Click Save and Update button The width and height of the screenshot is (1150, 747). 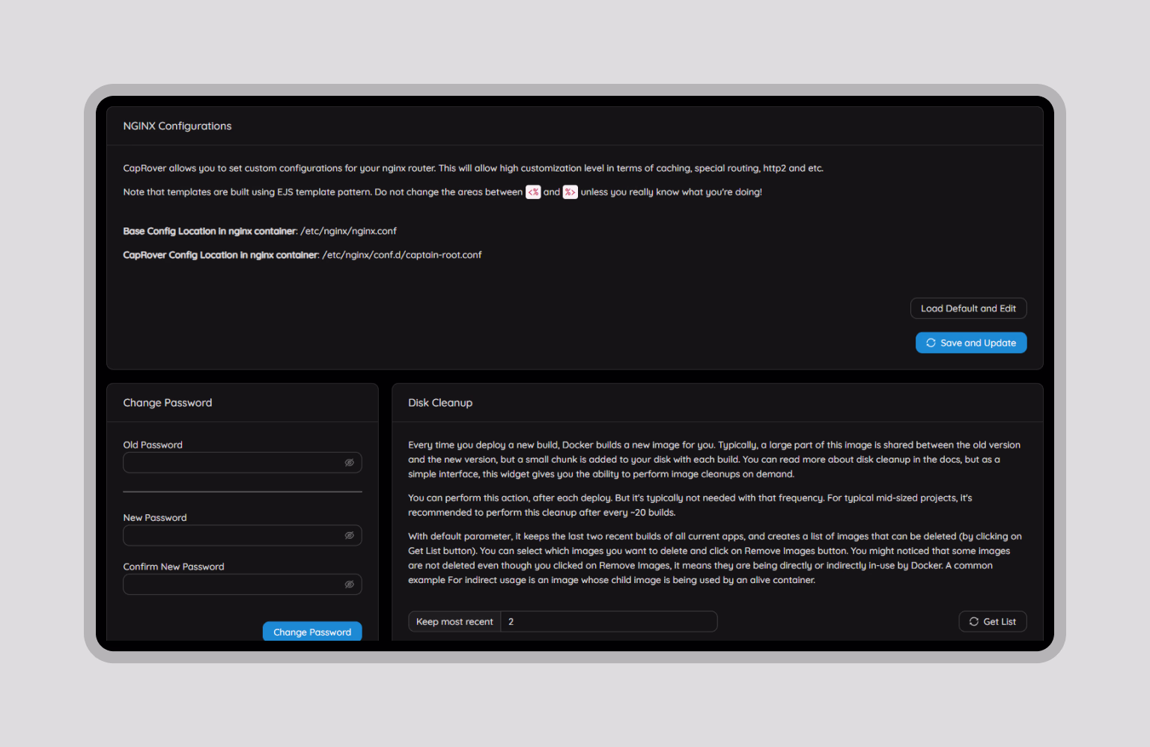click(x=971, y=343)
